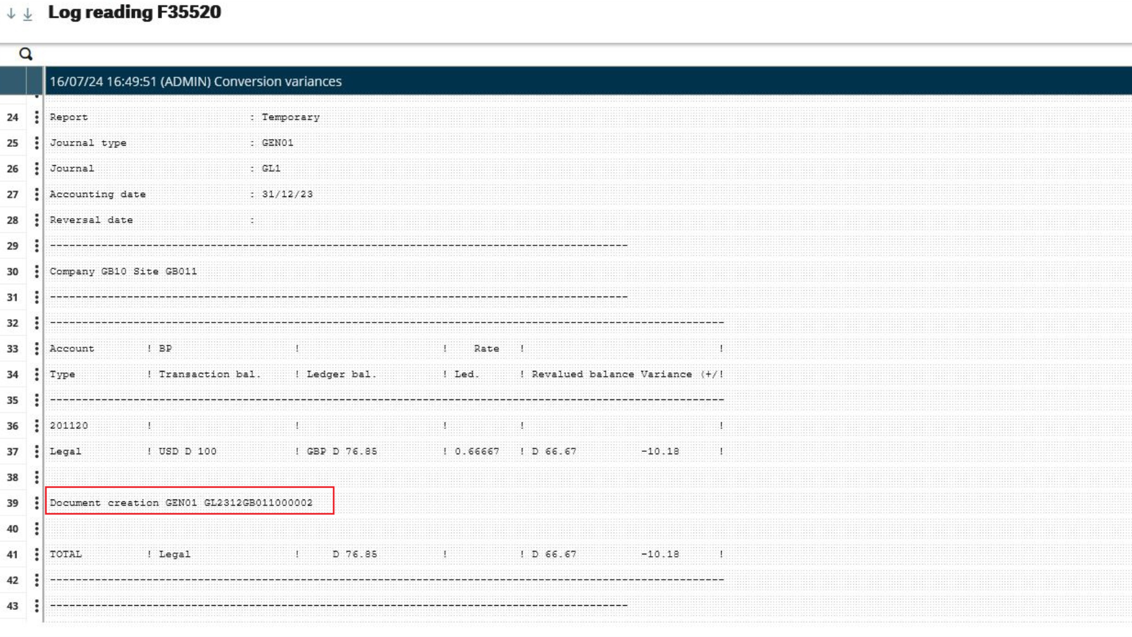Click the 'Revalued balance' column heading
The height and width of the screenshot is (637, 1132).
click(583, 375)
